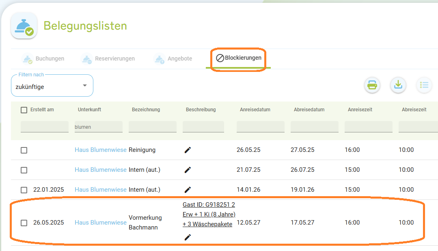Image resolution: width=438 pixels, height=251 pixels.
Task: Sort by the Anreisezeit column header
Action: point(360,110)
